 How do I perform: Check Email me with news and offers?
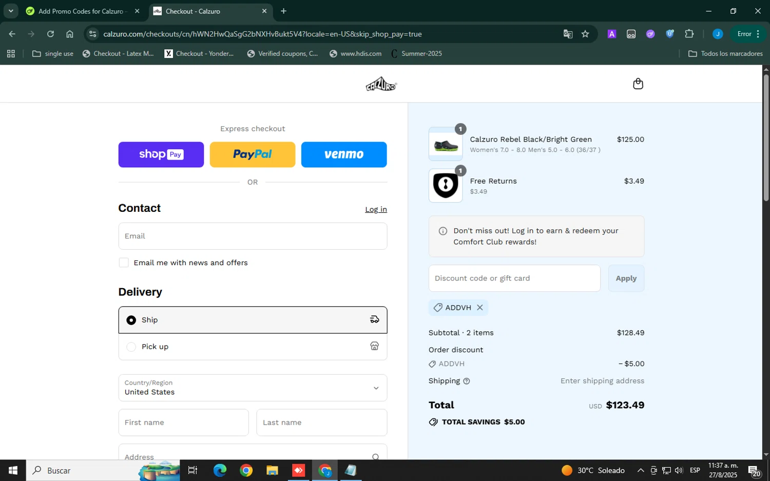point(124,263)
